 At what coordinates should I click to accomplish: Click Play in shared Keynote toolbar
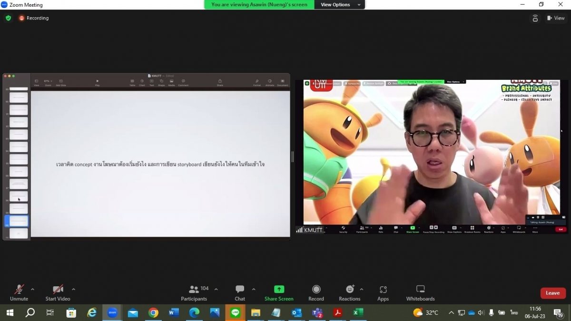(98, 82)
